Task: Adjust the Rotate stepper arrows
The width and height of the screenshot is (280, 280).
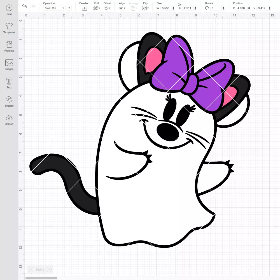Action: pyautogui.click(x=223, y=8)
